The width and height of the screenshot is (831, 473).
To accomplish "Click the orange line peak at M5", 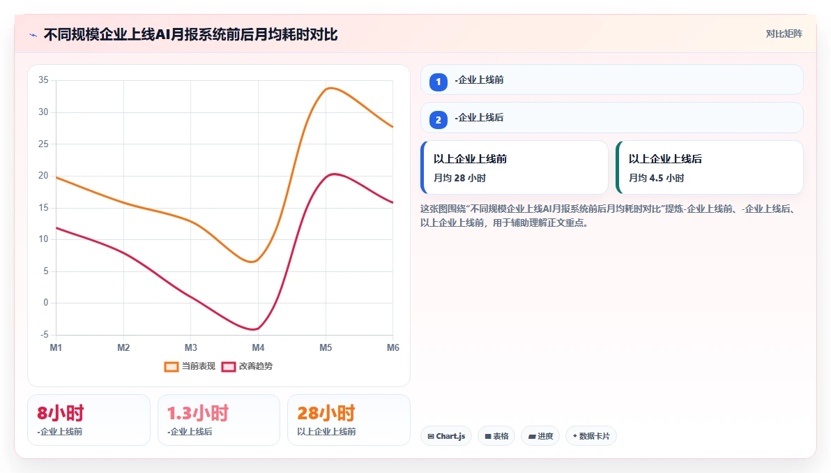I will pos(329,88).
